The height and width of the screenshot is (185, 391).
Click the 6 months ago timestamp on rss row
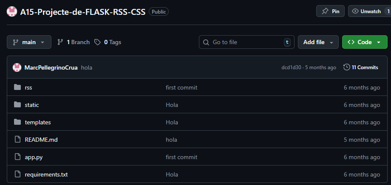[362, 87]
